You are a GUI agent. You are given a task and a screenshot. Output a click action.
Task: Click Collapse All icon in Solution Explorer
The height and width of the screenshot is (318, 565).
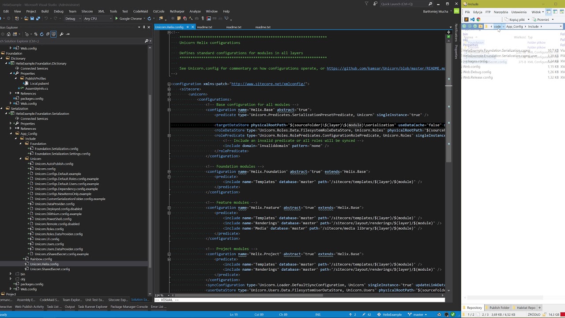[48, 34]
